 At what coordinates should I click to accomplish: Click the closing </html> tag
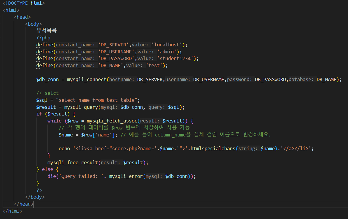coord(13,211)
